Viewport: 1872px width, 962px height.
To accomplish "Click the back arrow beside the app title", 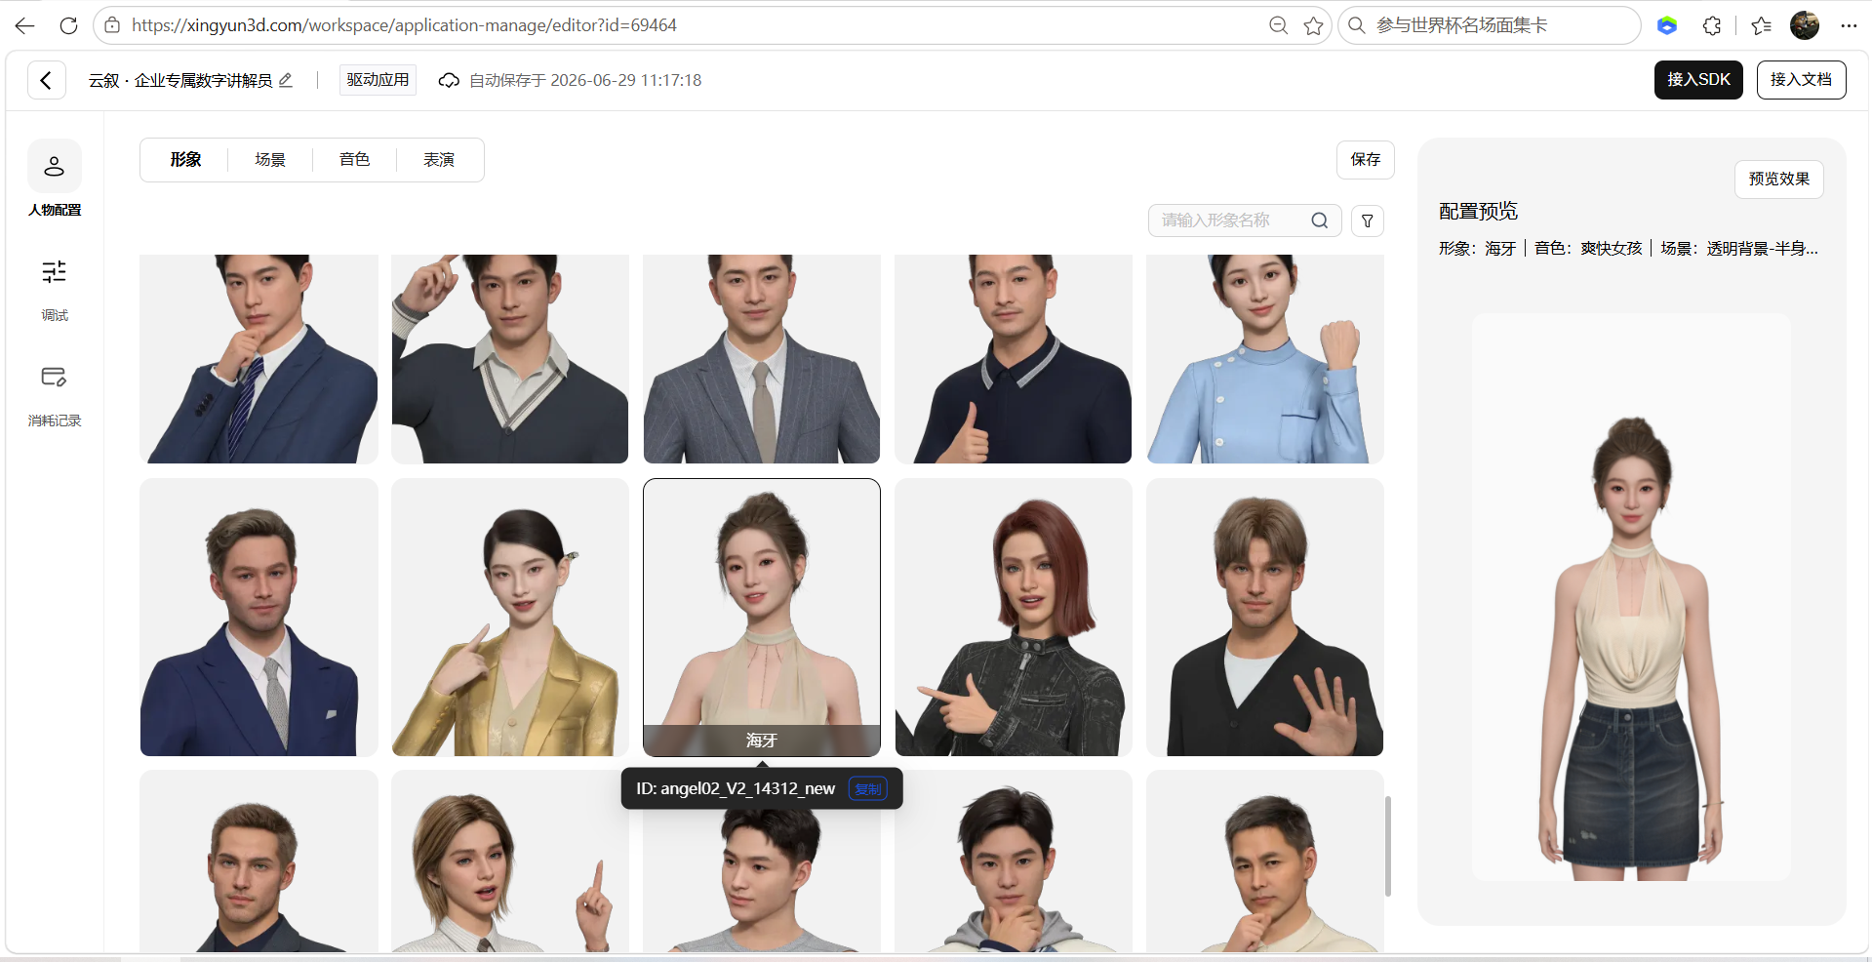I will point(46,80).
